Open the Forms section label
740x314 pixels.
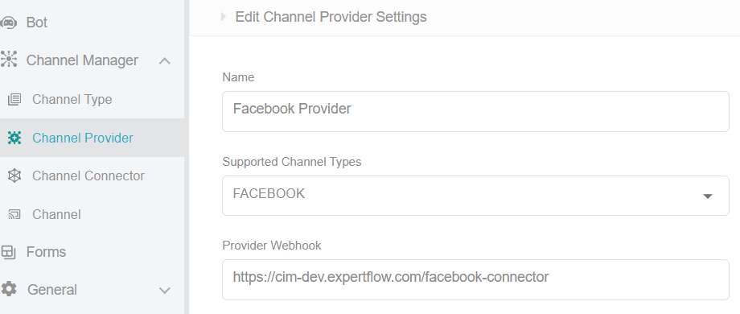(47, 252)
